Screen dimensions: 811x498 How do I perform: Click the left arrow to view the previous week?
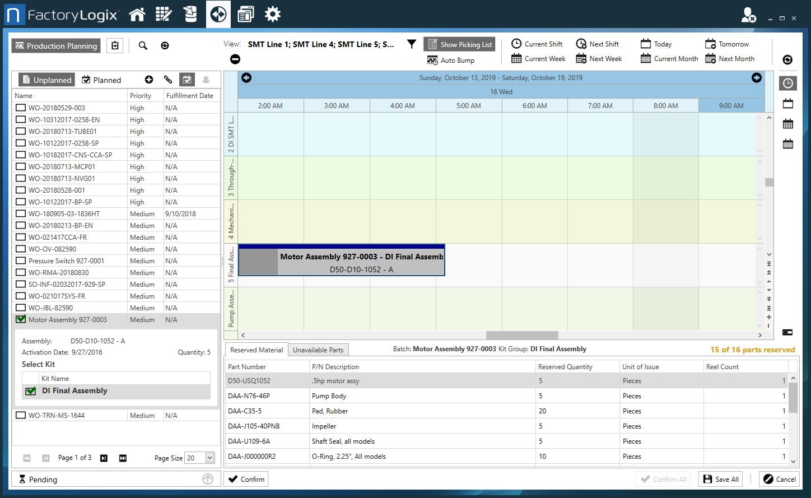point(246,78)
